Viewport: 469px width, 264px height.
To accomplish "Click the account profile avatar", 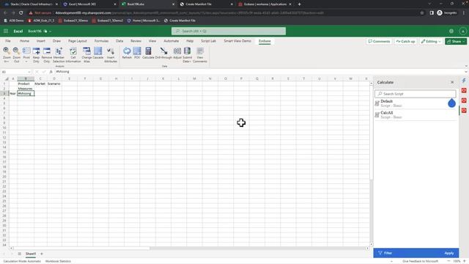I will pos(462,31).
